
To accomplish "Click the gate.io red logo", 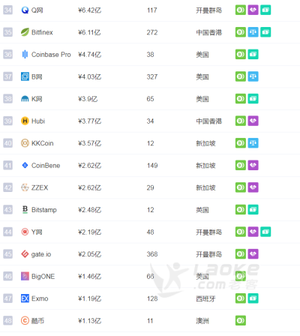I will click(25, 254).
